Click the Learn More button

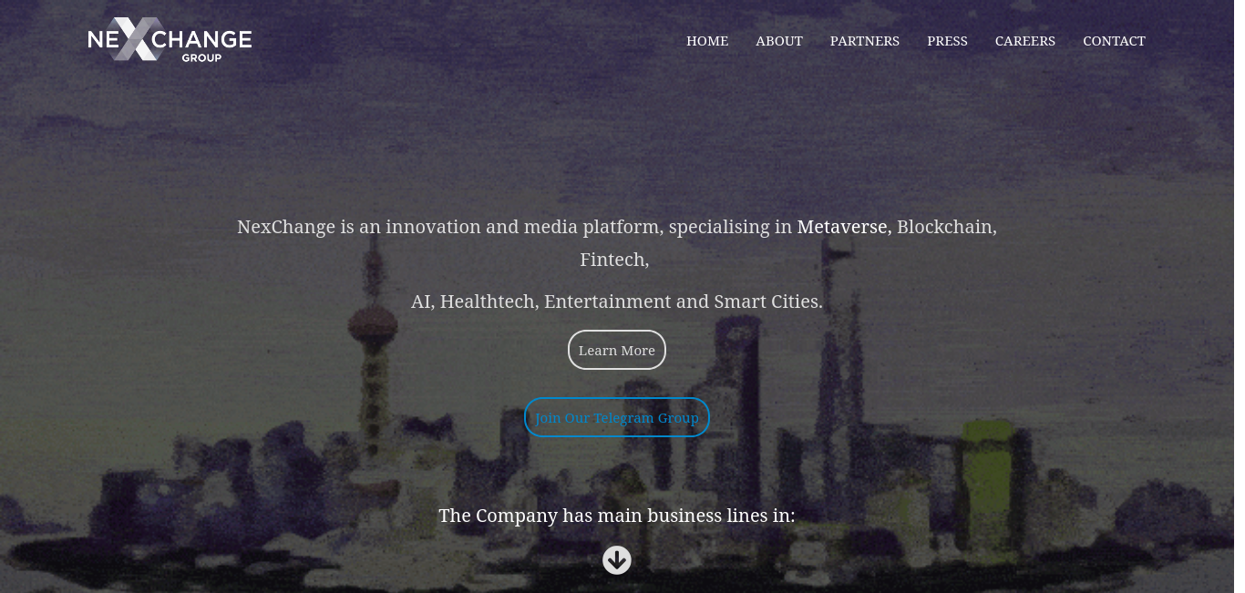pyautogui.click(x=617, y=350)
